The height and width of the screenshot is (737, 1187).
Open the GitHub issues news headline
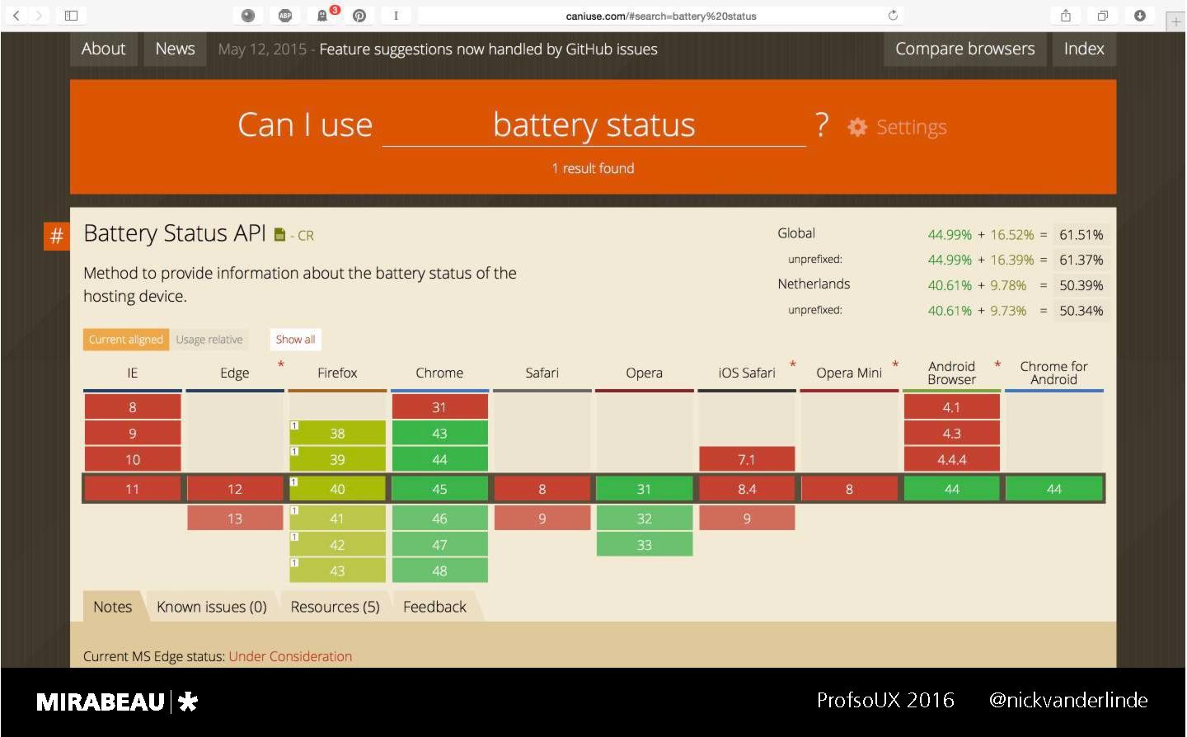pos(488,49)
